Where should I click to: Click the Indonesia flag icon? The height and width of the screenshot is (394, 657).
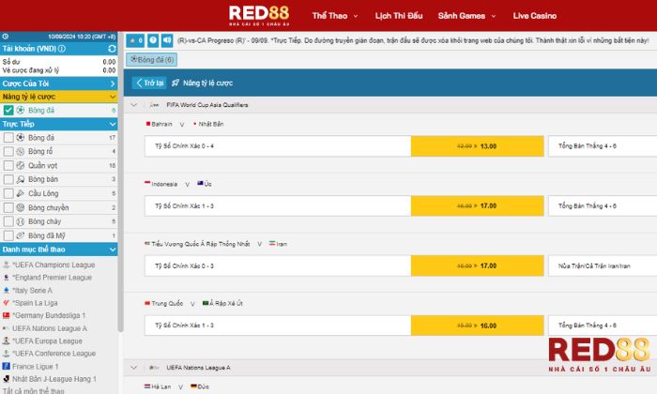coord(147,183)
